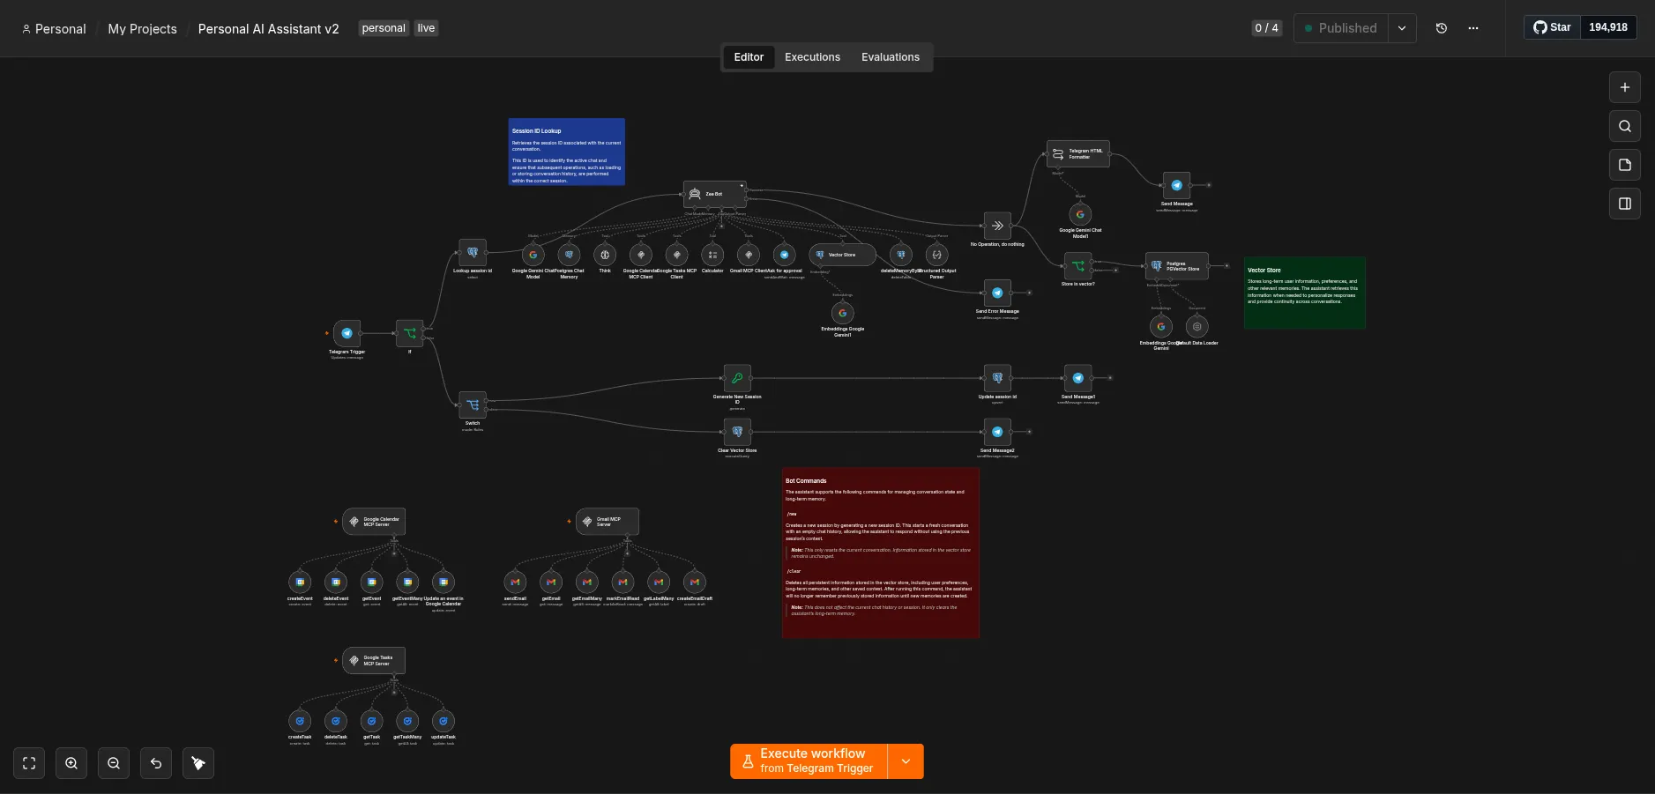Open the Calculator tool node
The width and height of the screenshot is (1655, 794).
click(x=712, y=255)
